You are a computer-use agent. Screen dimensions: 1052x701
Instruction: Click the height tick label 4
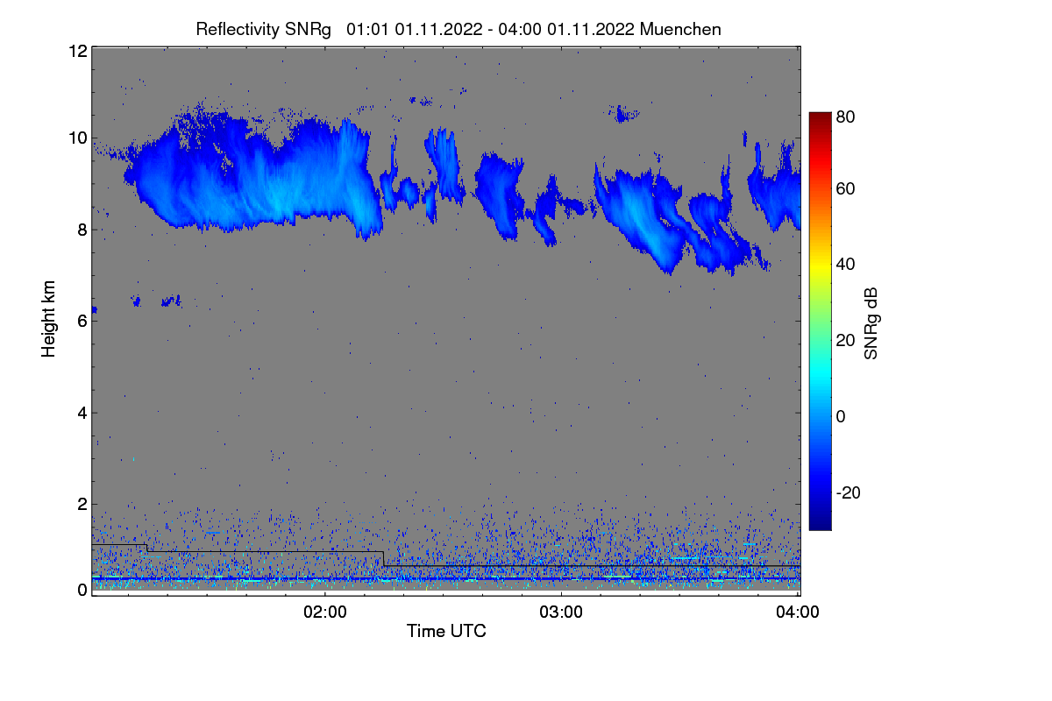pos(81,412)
